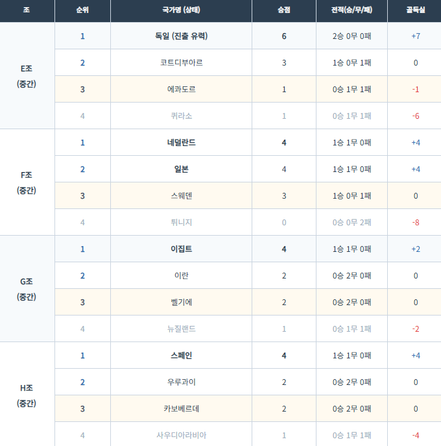Click the 에콰도르 team name

click(182, 90)
